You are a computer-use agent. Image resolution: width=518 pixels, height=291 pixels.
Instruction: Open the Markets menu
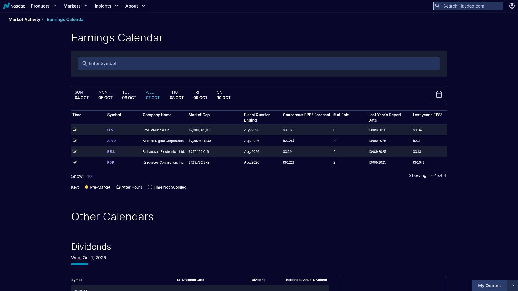click(76, 6)
